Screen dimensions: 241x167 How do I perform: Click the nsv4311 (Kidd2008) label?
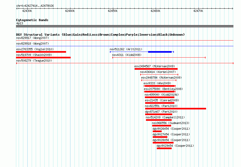[127, 55]
